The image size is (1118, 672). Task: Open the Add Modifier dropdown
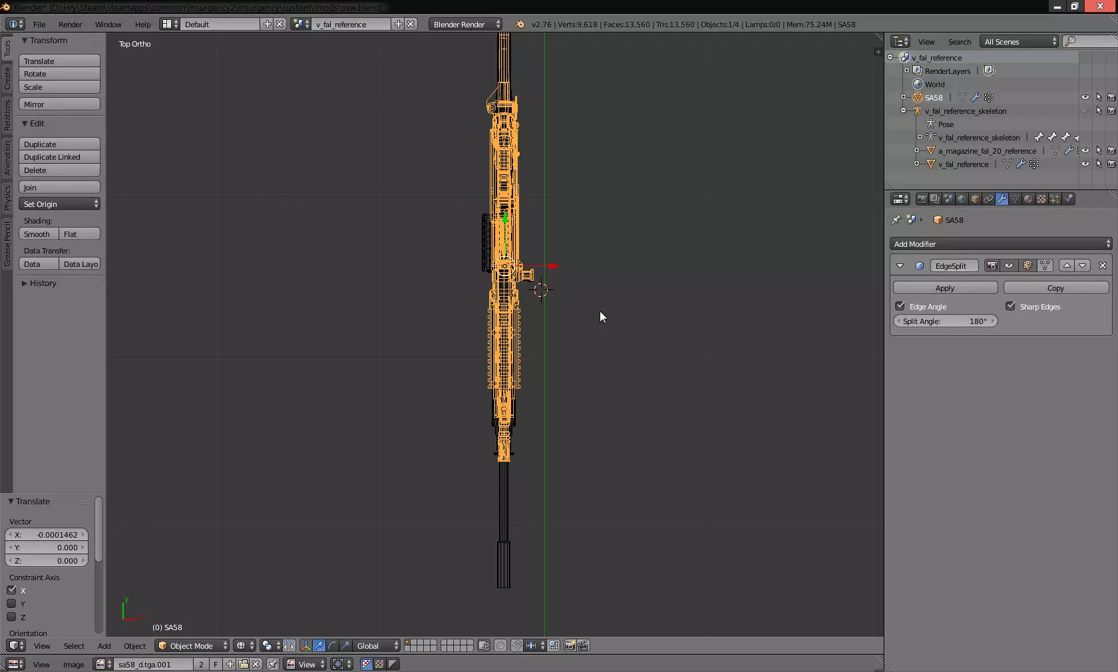1001,244
